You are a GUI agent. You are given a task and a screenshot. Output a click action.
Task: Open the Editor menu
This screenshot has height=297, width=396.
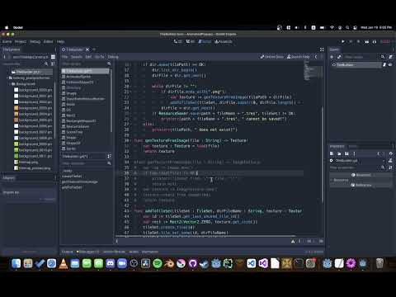click(x=48, y=41)
